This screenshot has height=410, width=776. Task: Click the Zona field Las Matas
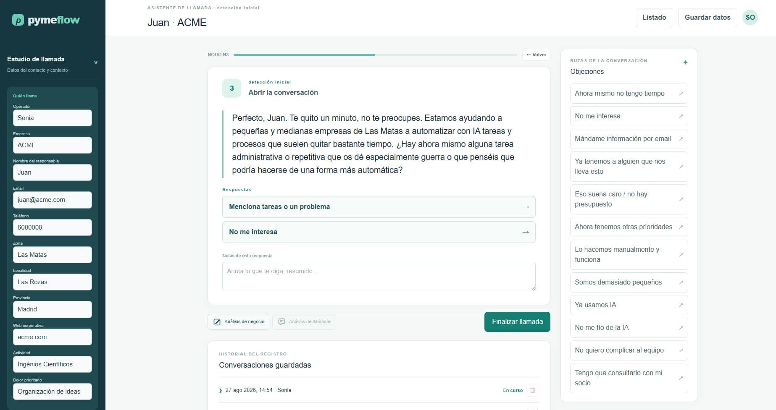52,255
